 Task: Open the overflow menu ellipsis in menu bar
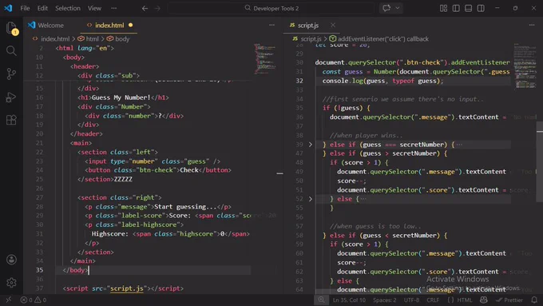114,8
